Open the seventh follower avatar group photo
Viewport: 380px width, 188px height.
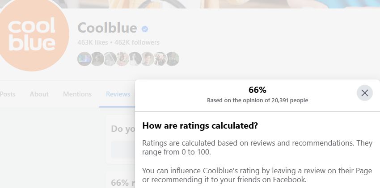click(x=160, y=59)
